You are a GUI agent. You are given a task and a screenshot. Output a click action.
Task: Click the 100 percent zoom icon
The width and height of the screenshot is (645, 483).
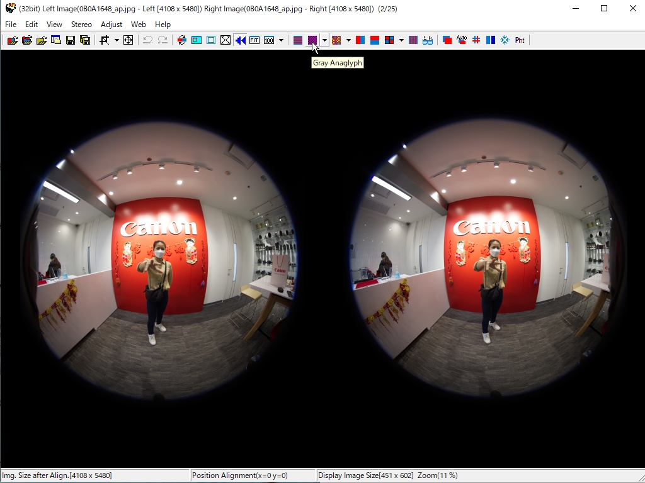[269, 40]
